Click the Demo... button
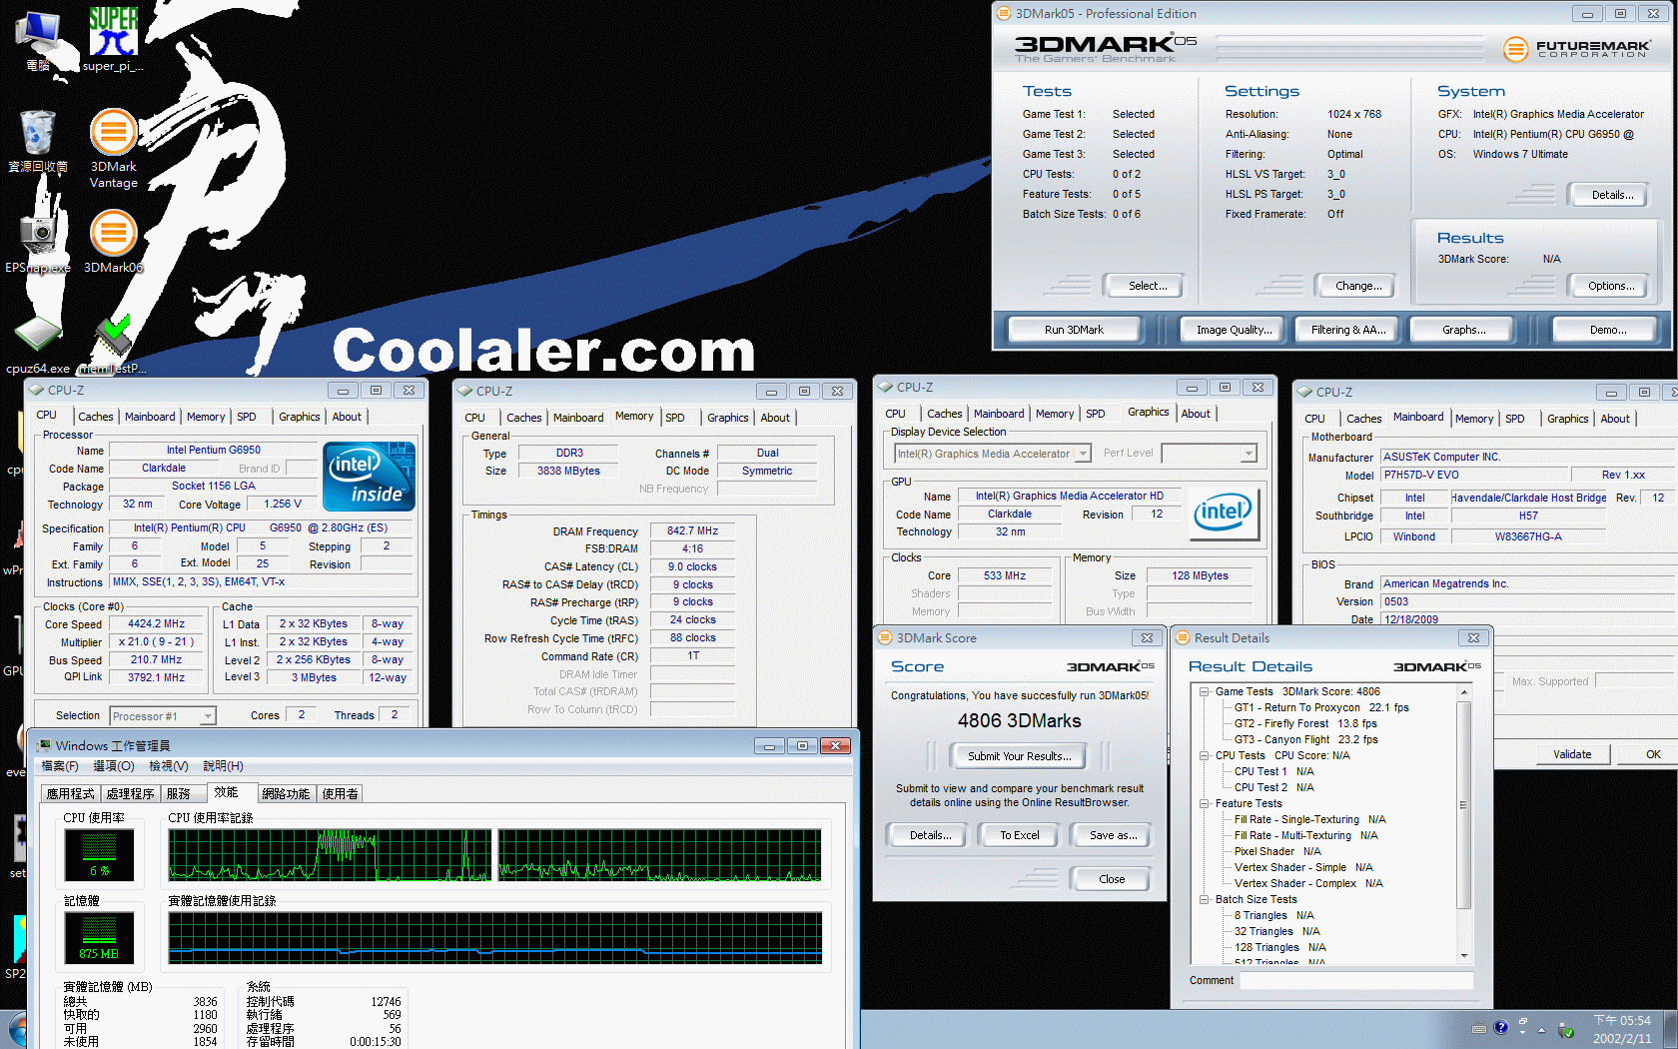The height and width of the screenshot is (1049, 1678). click(x=1607, y=330)
